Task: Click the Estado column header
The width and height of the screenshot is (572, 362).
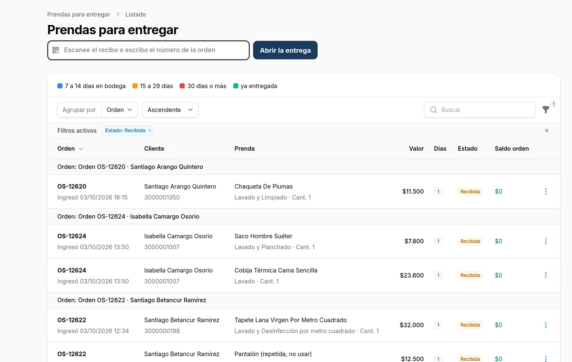Action: [467, 149]
